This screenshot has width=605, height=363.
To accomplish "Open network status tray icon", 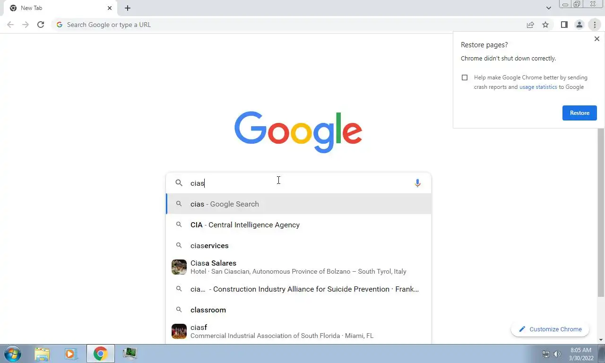I will pyautogui.click(x=546, y=354).
